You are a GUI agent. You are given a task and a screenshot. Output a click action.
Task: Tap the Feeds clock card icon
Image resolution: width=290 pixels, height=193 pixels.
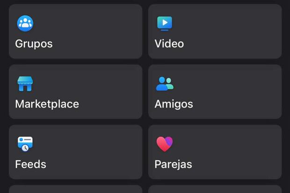pyautogui.click(x=25, y=144)
